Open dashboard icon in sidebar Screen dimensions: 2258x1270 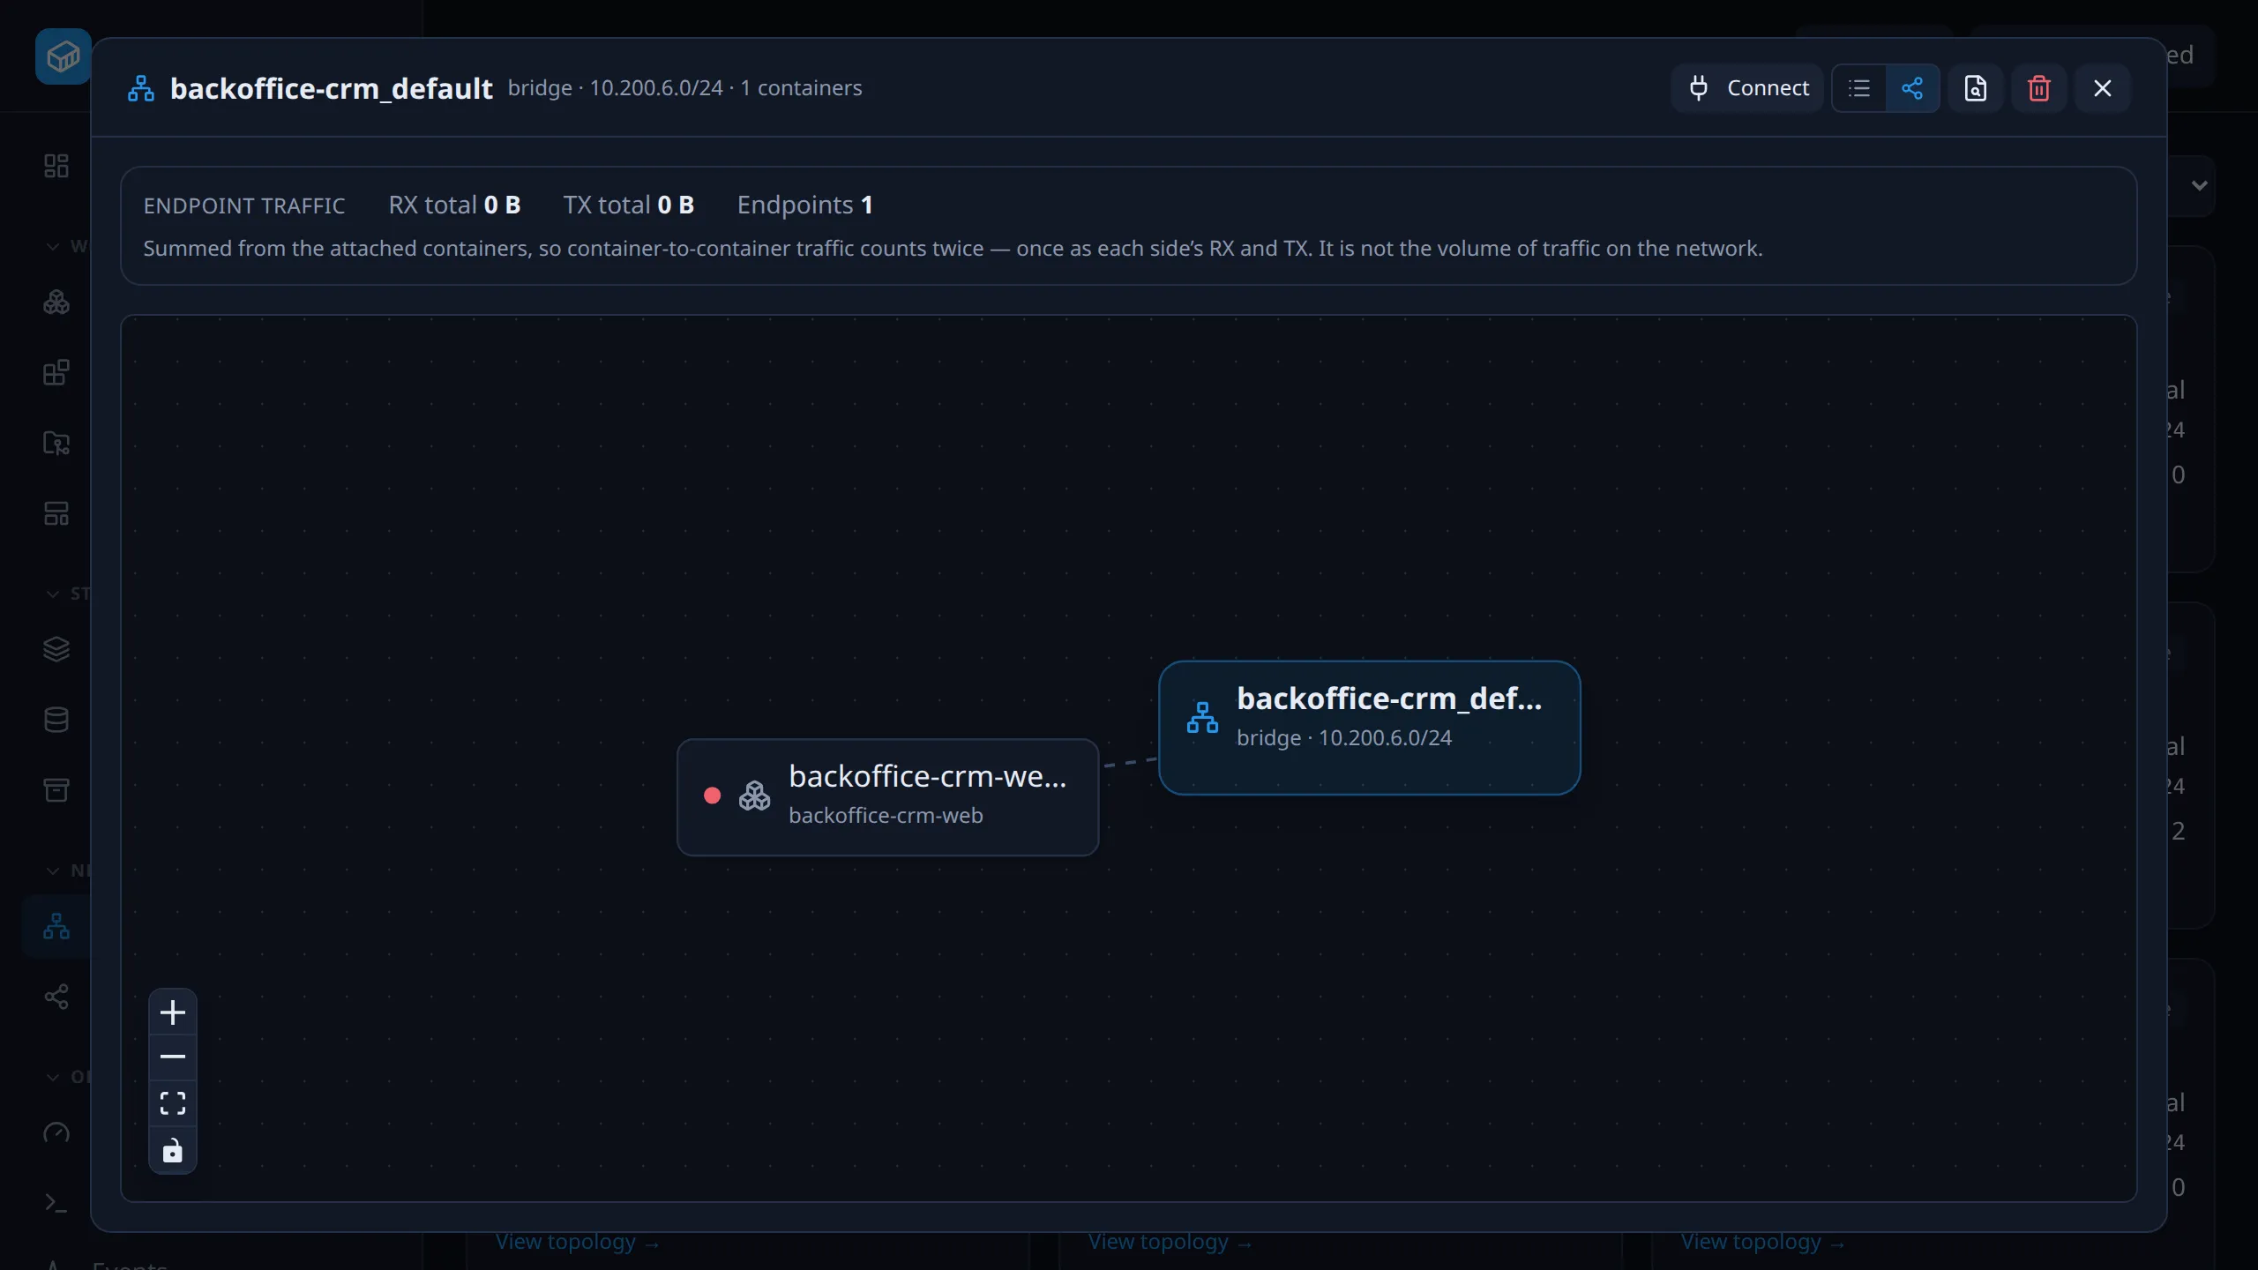click(56, 166)
